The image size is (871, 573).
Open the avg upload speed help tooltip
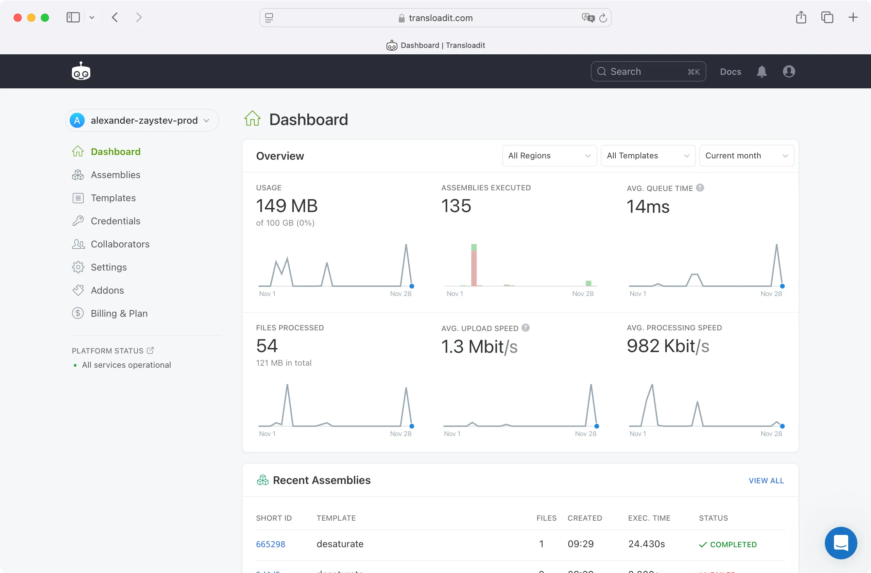point(526,328)
